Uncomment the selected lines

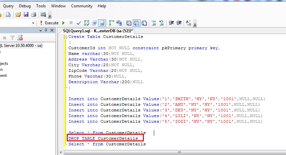[x=162, y=23]
